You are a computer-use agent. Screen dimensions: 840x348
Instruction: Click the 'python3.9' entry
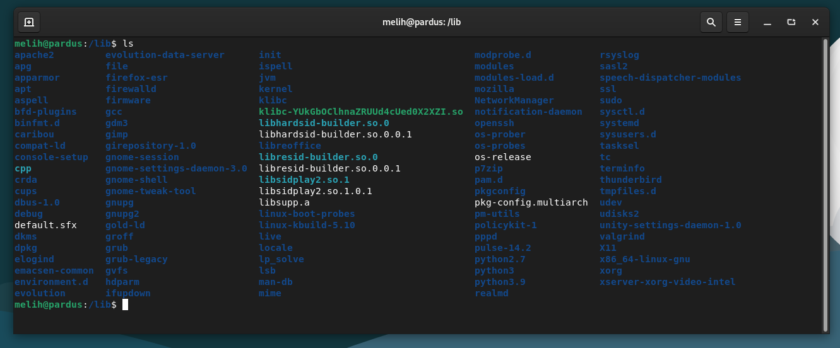click(500, 282)
